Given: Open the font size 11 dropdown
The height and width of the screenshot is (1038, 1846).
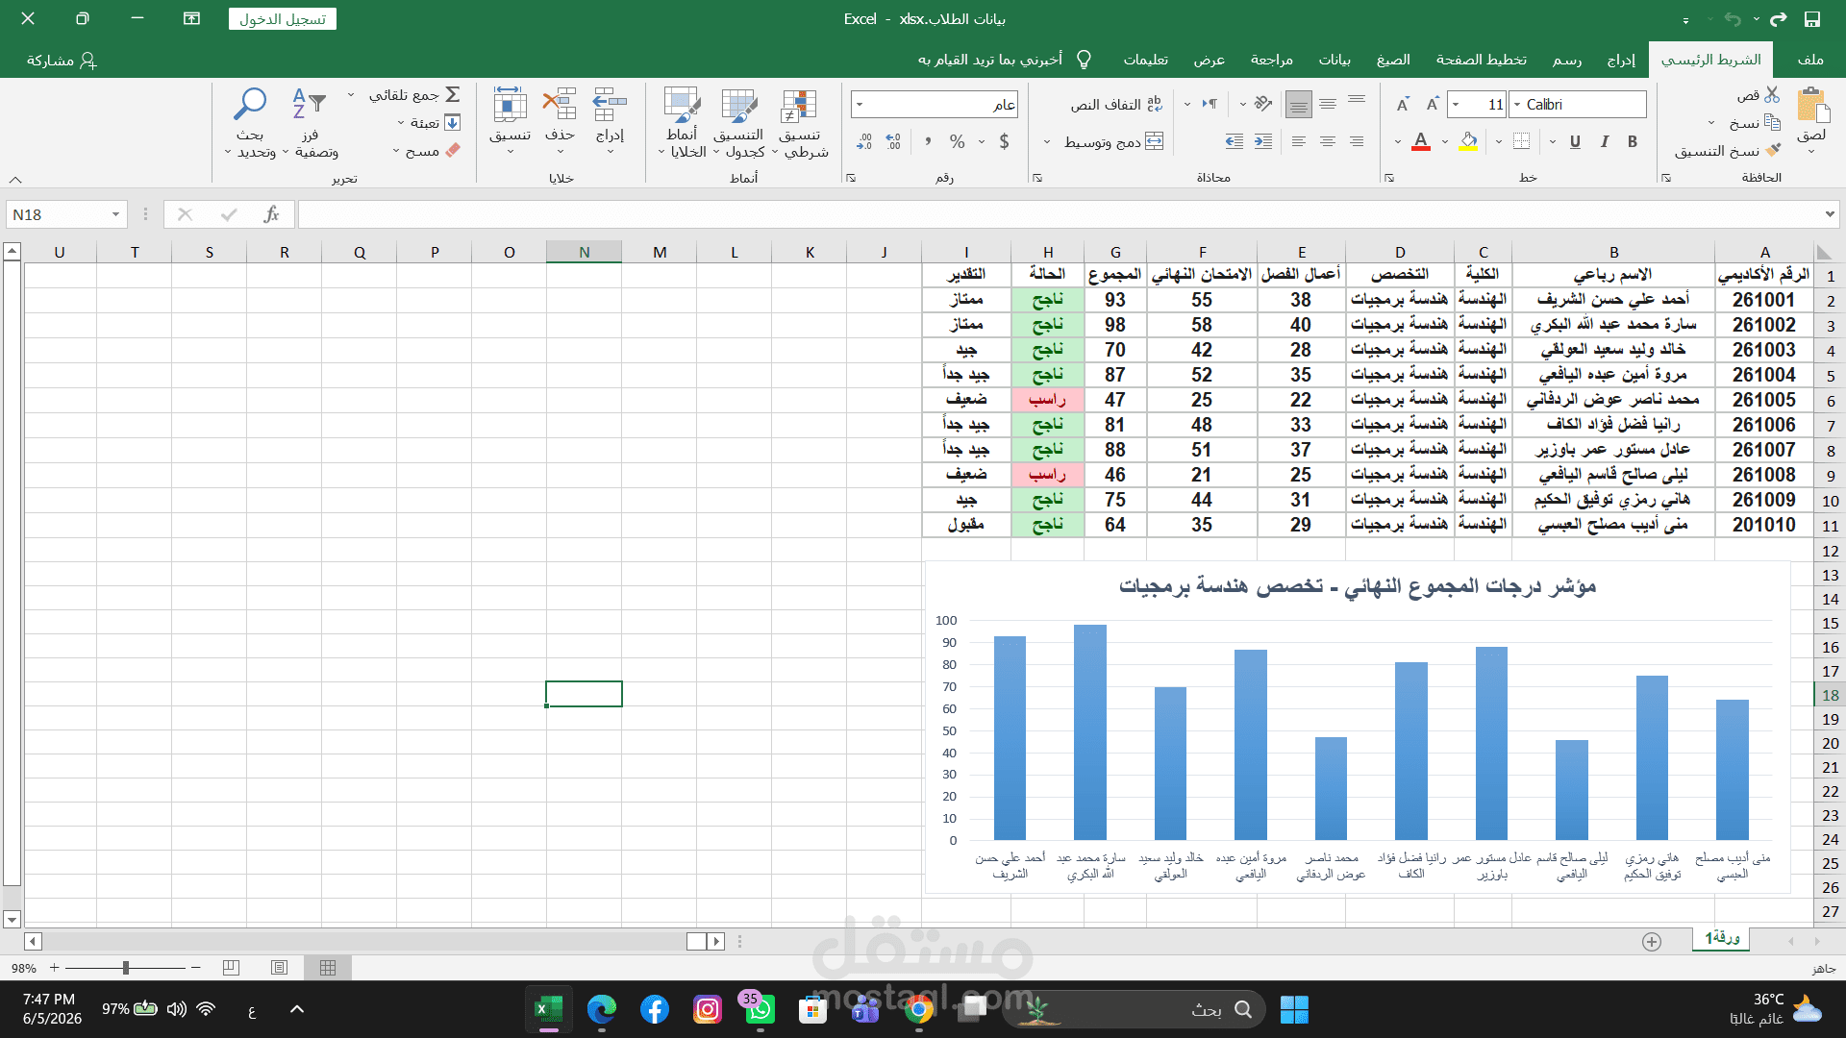Looking at the screenshot, I should (x=1457, y=104).
